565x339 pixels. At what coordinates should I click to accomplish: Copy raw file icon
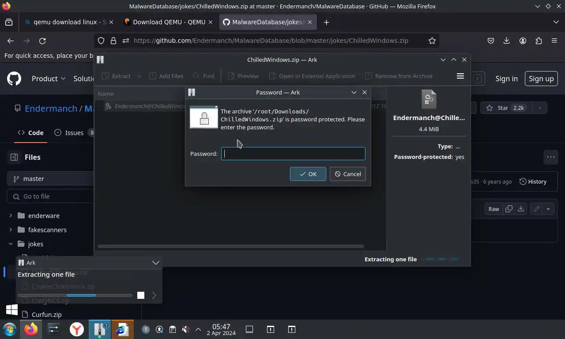pyautogui.click(x=508, y=209)
